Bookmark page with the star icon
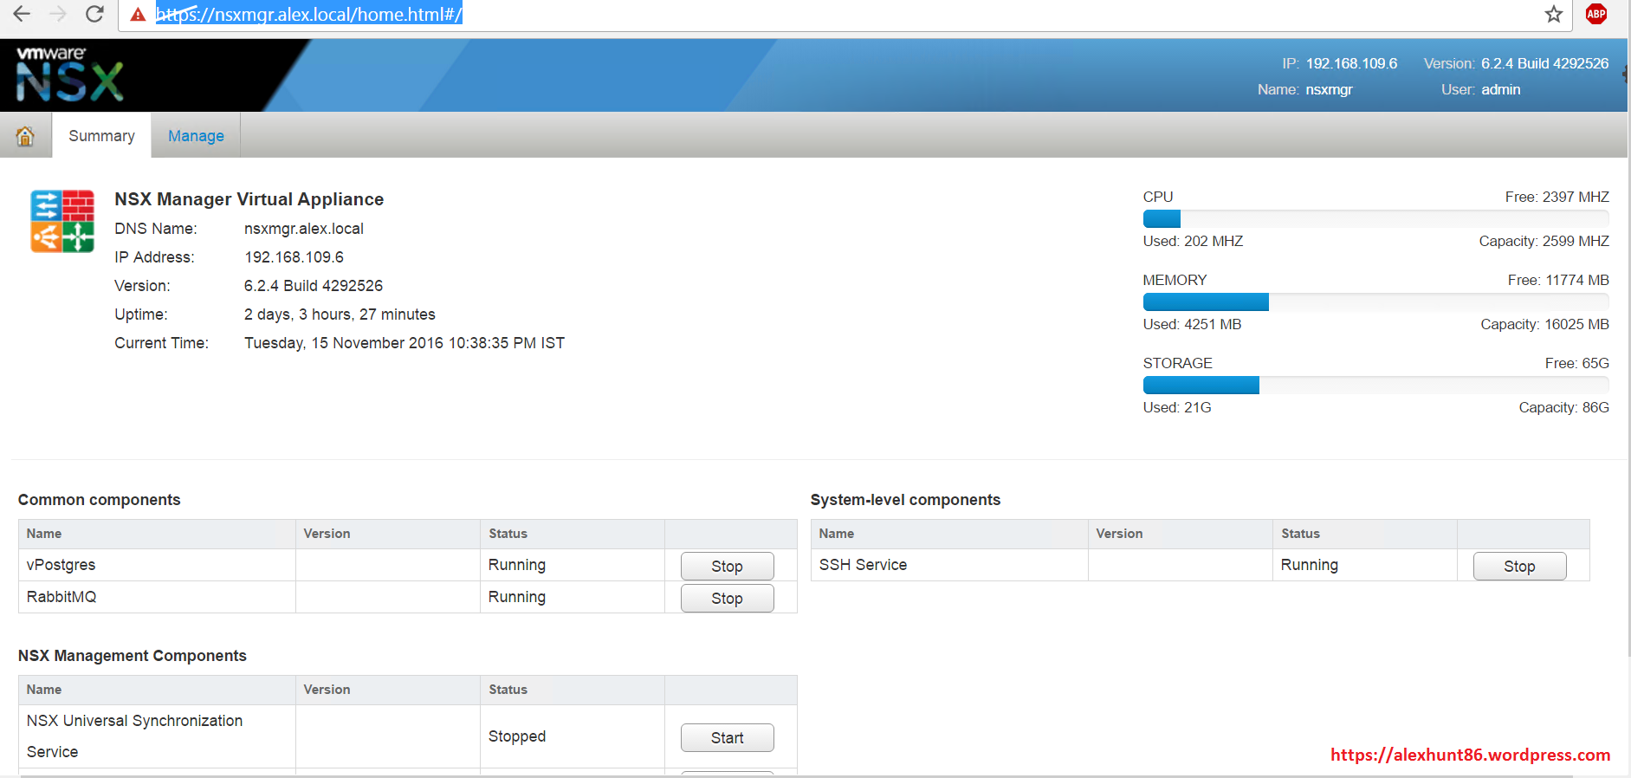Screen dimensions: 1631x778 (x=1554, y=14)
